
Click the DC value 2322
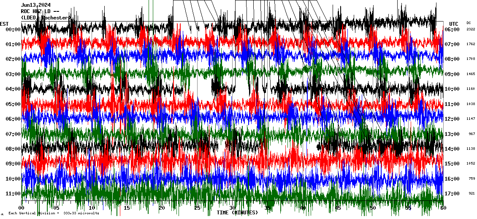pyautogui.click(x=471, y=30)
